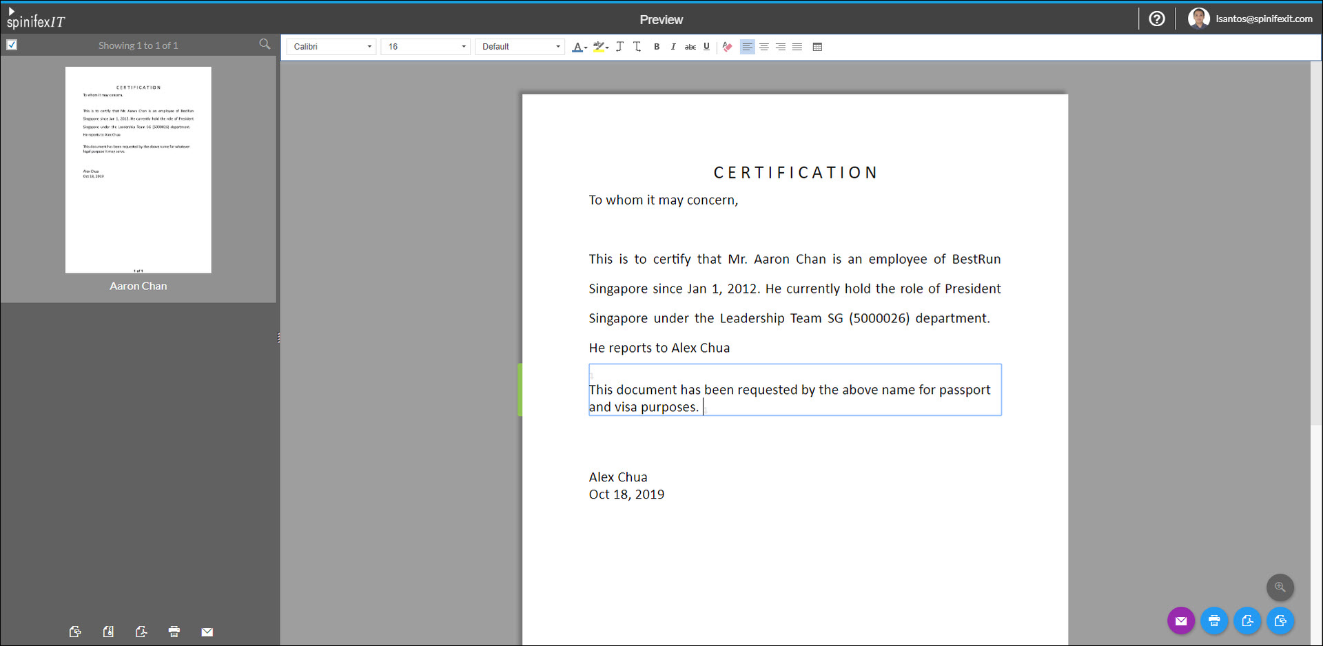Click the ZIP file icon in sidebar footer
Image resolution: width=1323 pixels, height=646 pixels.
(x=108, y=632)
